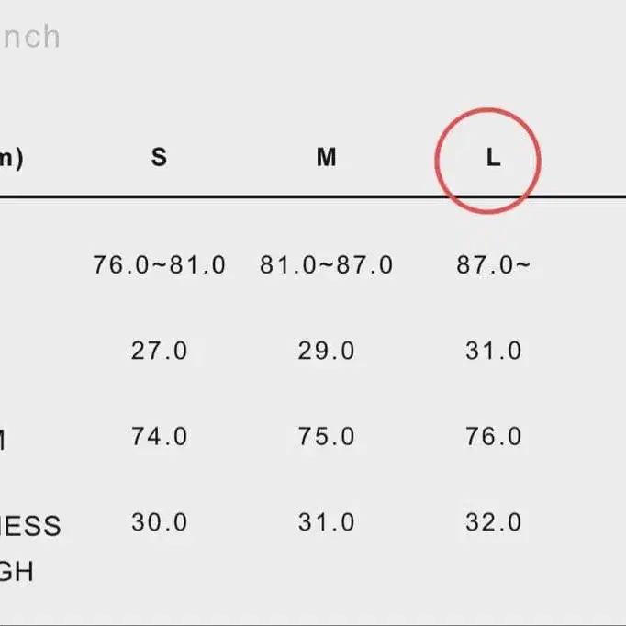Click the 75.0 value in M column
The height and width of the screenshot is (626, 626).
click(326, 436)
